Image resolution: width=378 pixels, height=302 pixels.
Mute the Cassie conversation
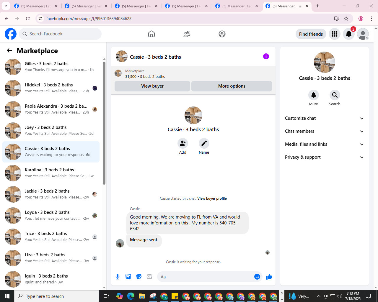click(314, 95)
